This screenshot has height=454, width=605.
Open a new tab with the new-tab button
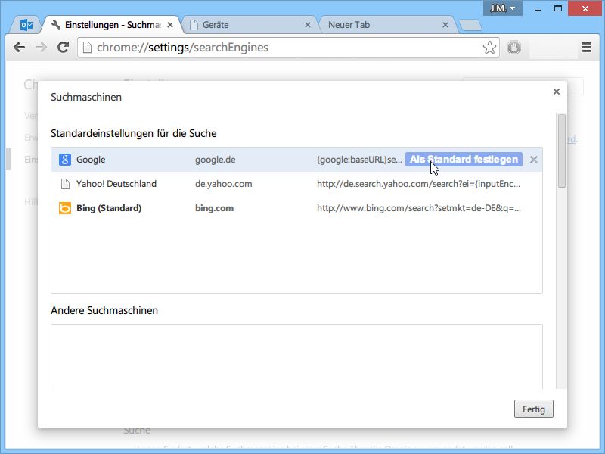pyautogui.click(x=470, y=25)
